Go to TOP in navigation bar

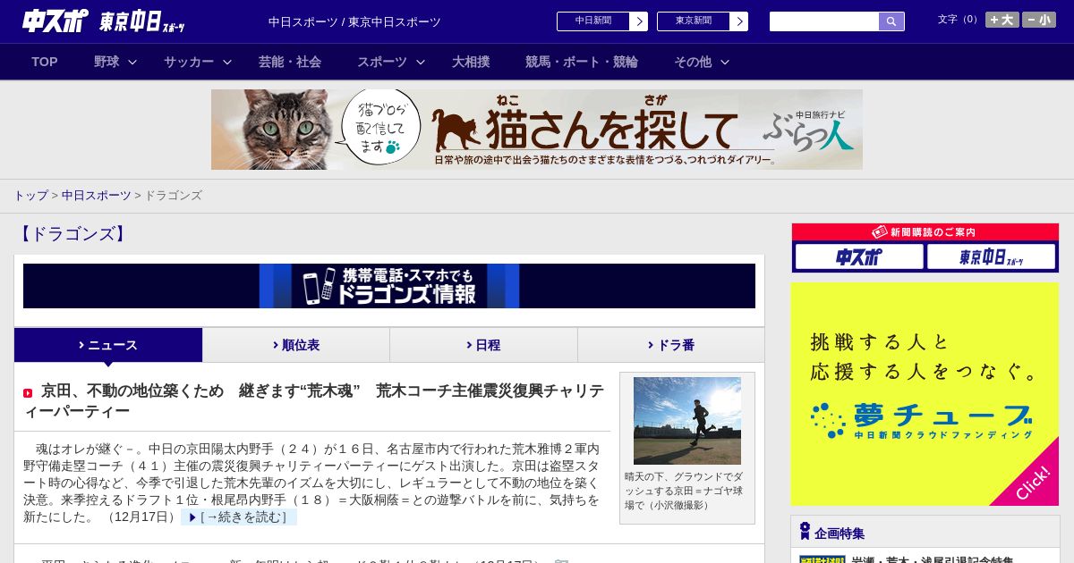[45, 62]
